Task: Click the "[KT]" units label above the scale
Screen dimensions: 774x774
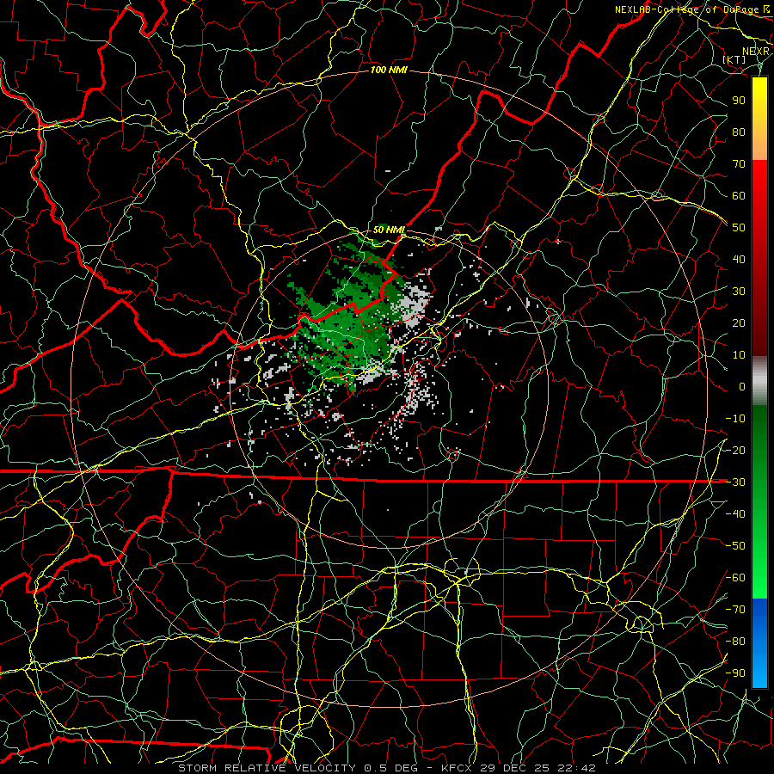Action: pyautogui.click(x=734, y=59)
